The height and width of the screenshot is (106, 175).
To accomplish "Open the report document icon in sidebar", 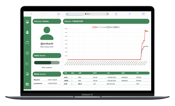I will [x=27, y=74].
